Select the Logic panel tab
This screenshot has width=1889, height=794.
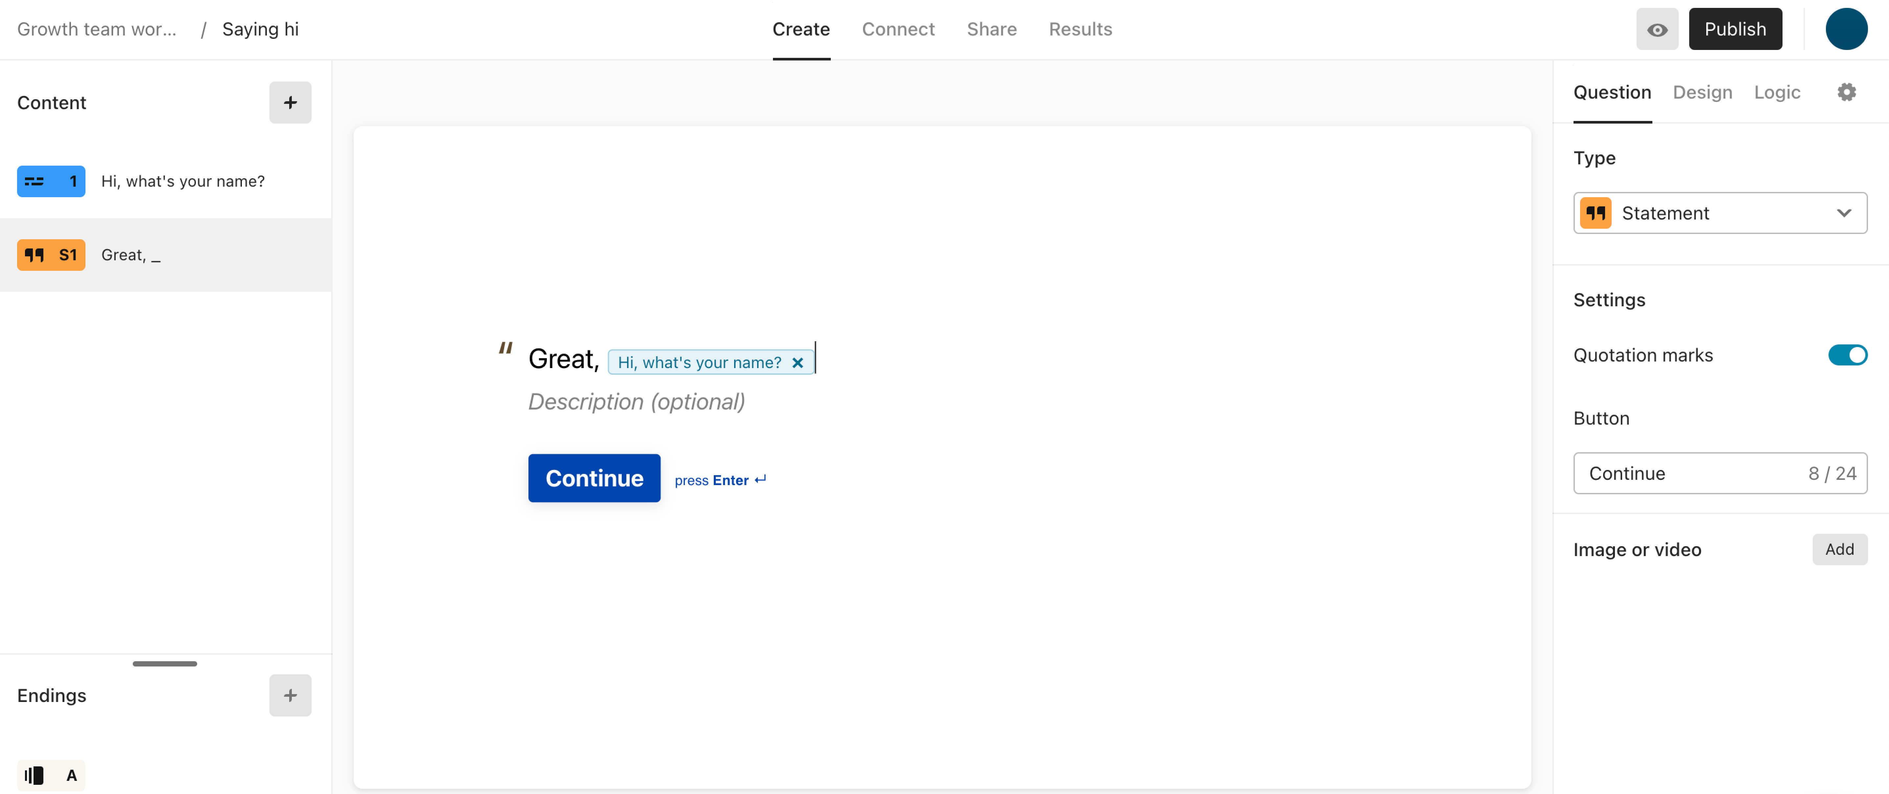[x=1777, y=92]
